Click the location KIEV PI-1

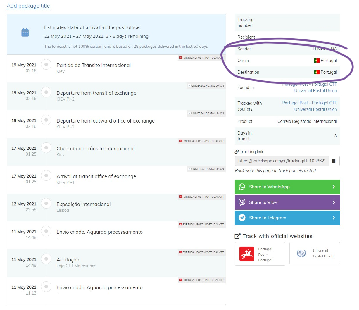[65, 182]
